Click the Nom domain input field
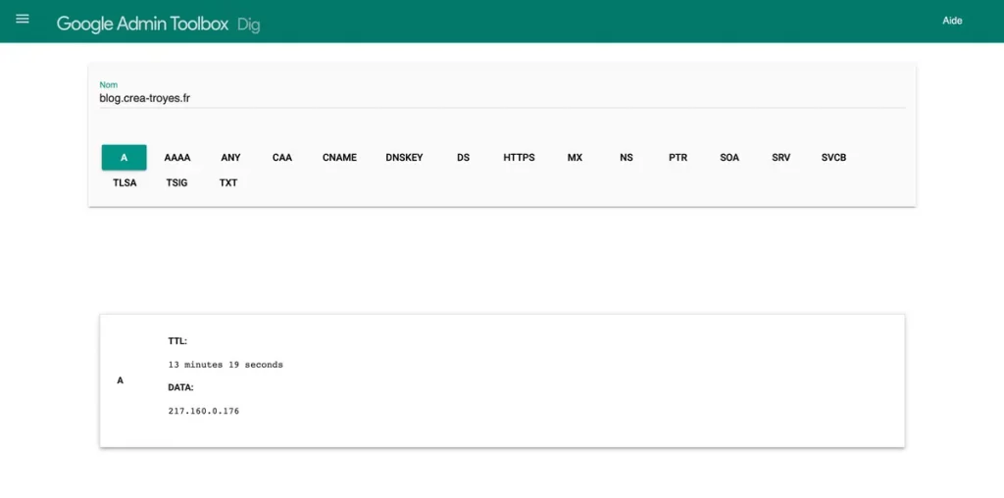Screen dimensions: 1004x498 (500, 98)
